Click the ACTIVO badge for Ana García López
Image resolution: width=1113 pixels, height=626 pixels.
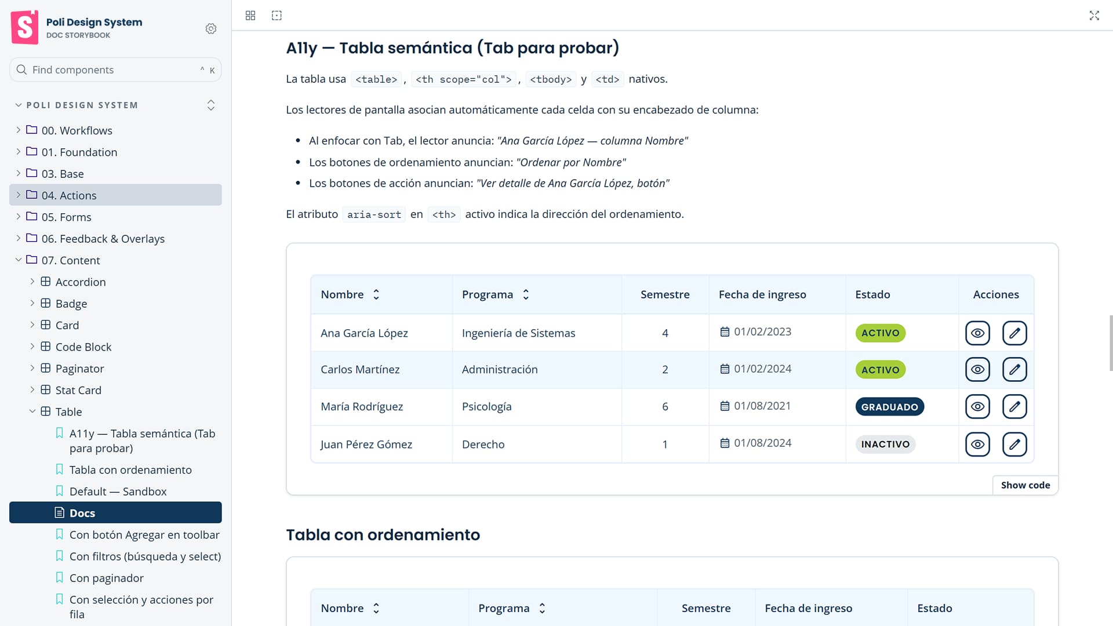(x=880, y=333)
